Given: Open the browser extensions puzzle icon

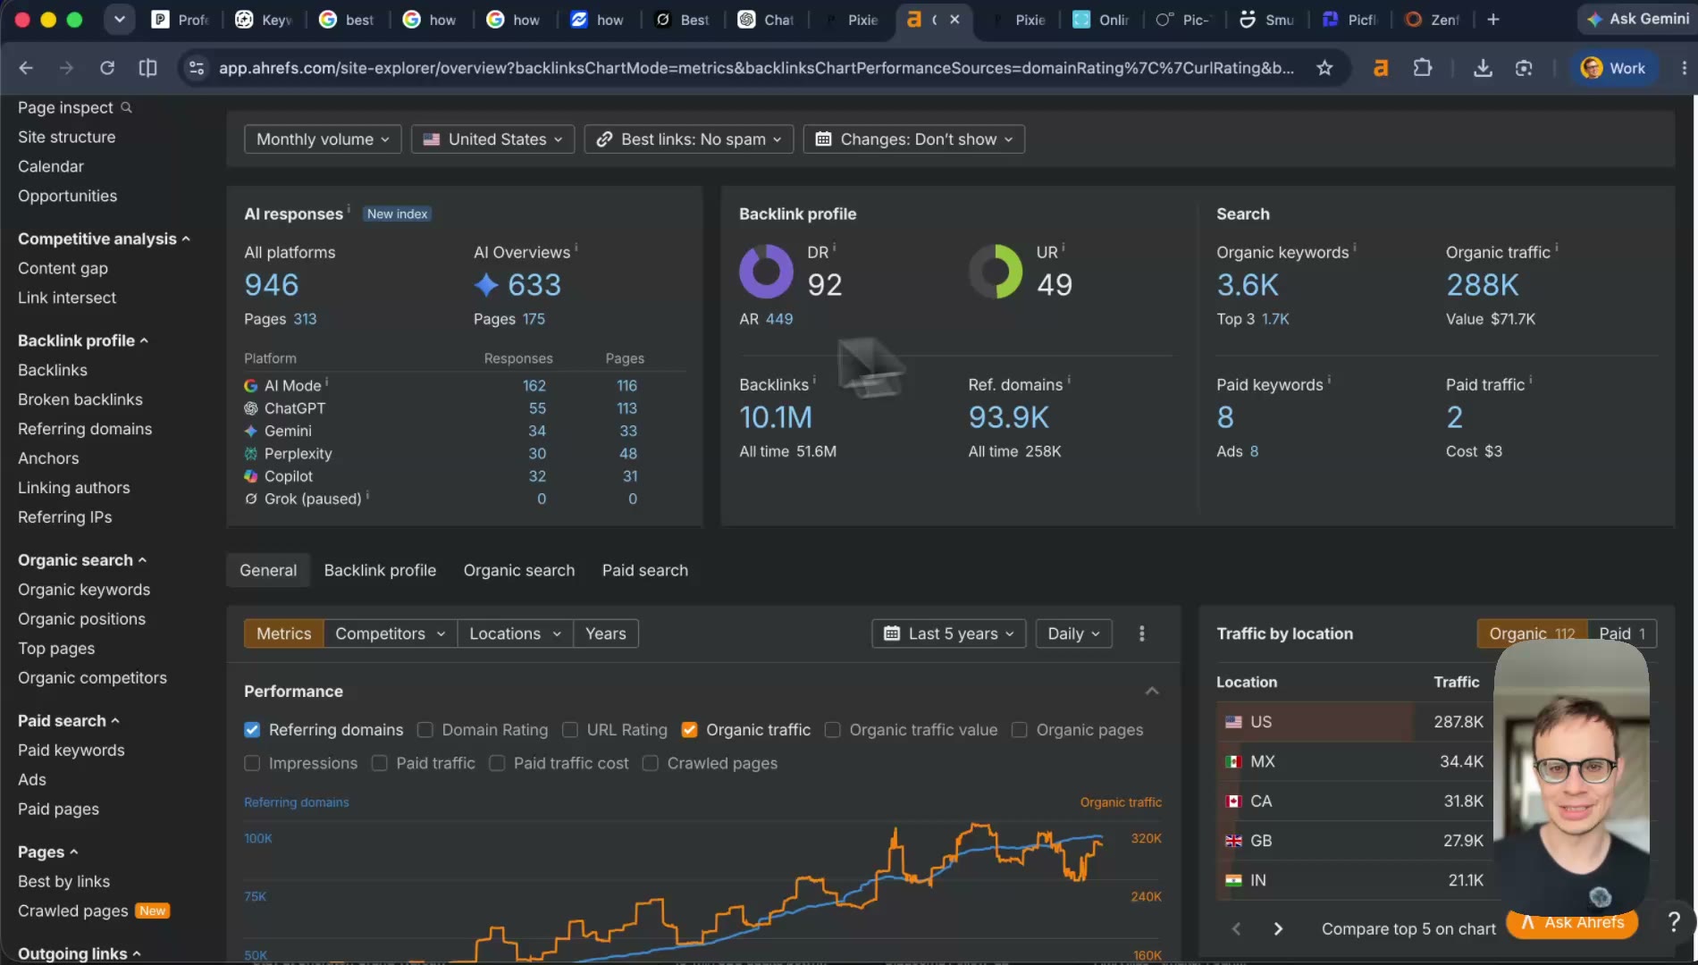Looking at the screenshot, I should point(1422,68).
